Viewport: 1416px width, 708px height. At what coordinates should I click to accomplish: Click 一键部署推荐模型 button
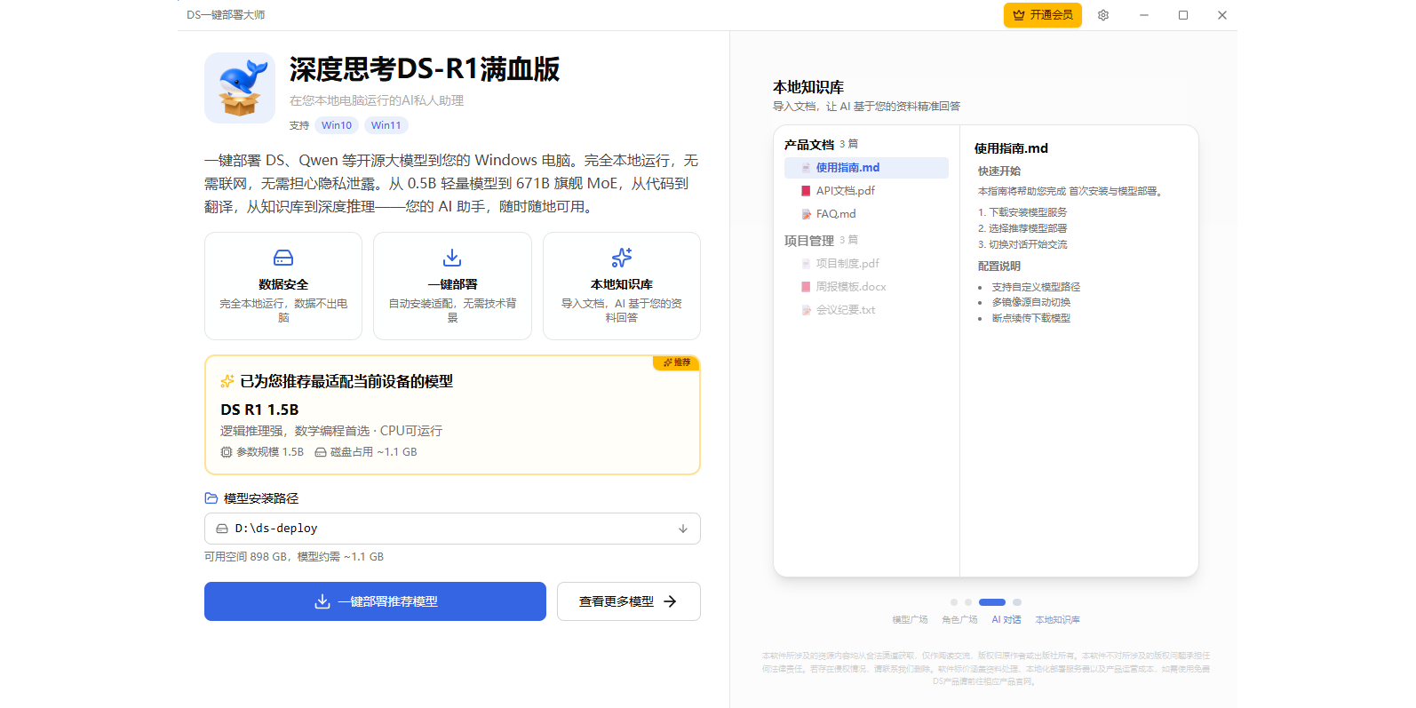[x=375, y=601]
